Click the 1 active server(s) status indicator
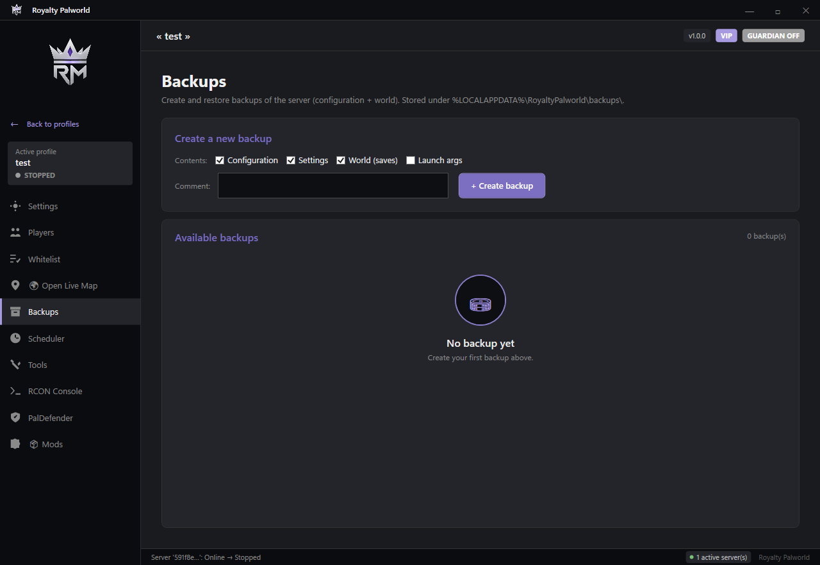 pos(718,557)
